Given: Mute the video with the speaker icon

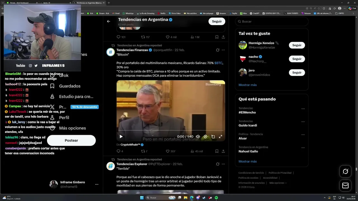Looking at the screenshot, I should (198, 137).
